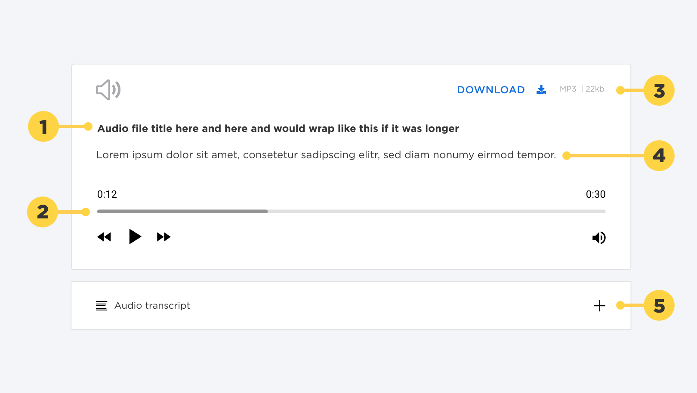697x393 pixels.
Task: Click the callout number 5 marker
Action: [x=659, y=306]
